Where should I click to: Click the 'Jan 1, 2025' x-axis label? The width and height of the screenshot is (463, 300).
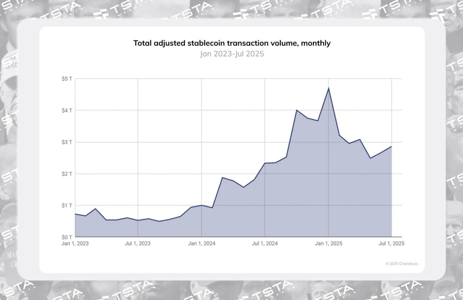click(x=328, y=244)
